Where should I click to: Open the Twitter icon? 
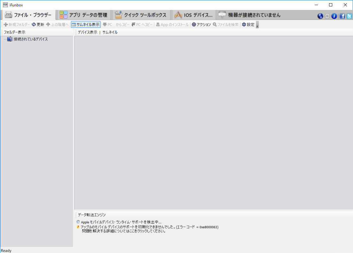pos(349,16)
